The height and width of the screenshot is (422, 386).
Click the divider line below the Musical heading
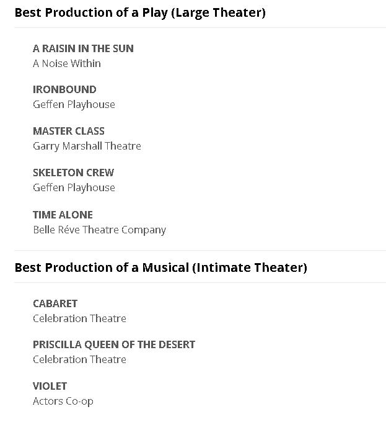point(200,283)
